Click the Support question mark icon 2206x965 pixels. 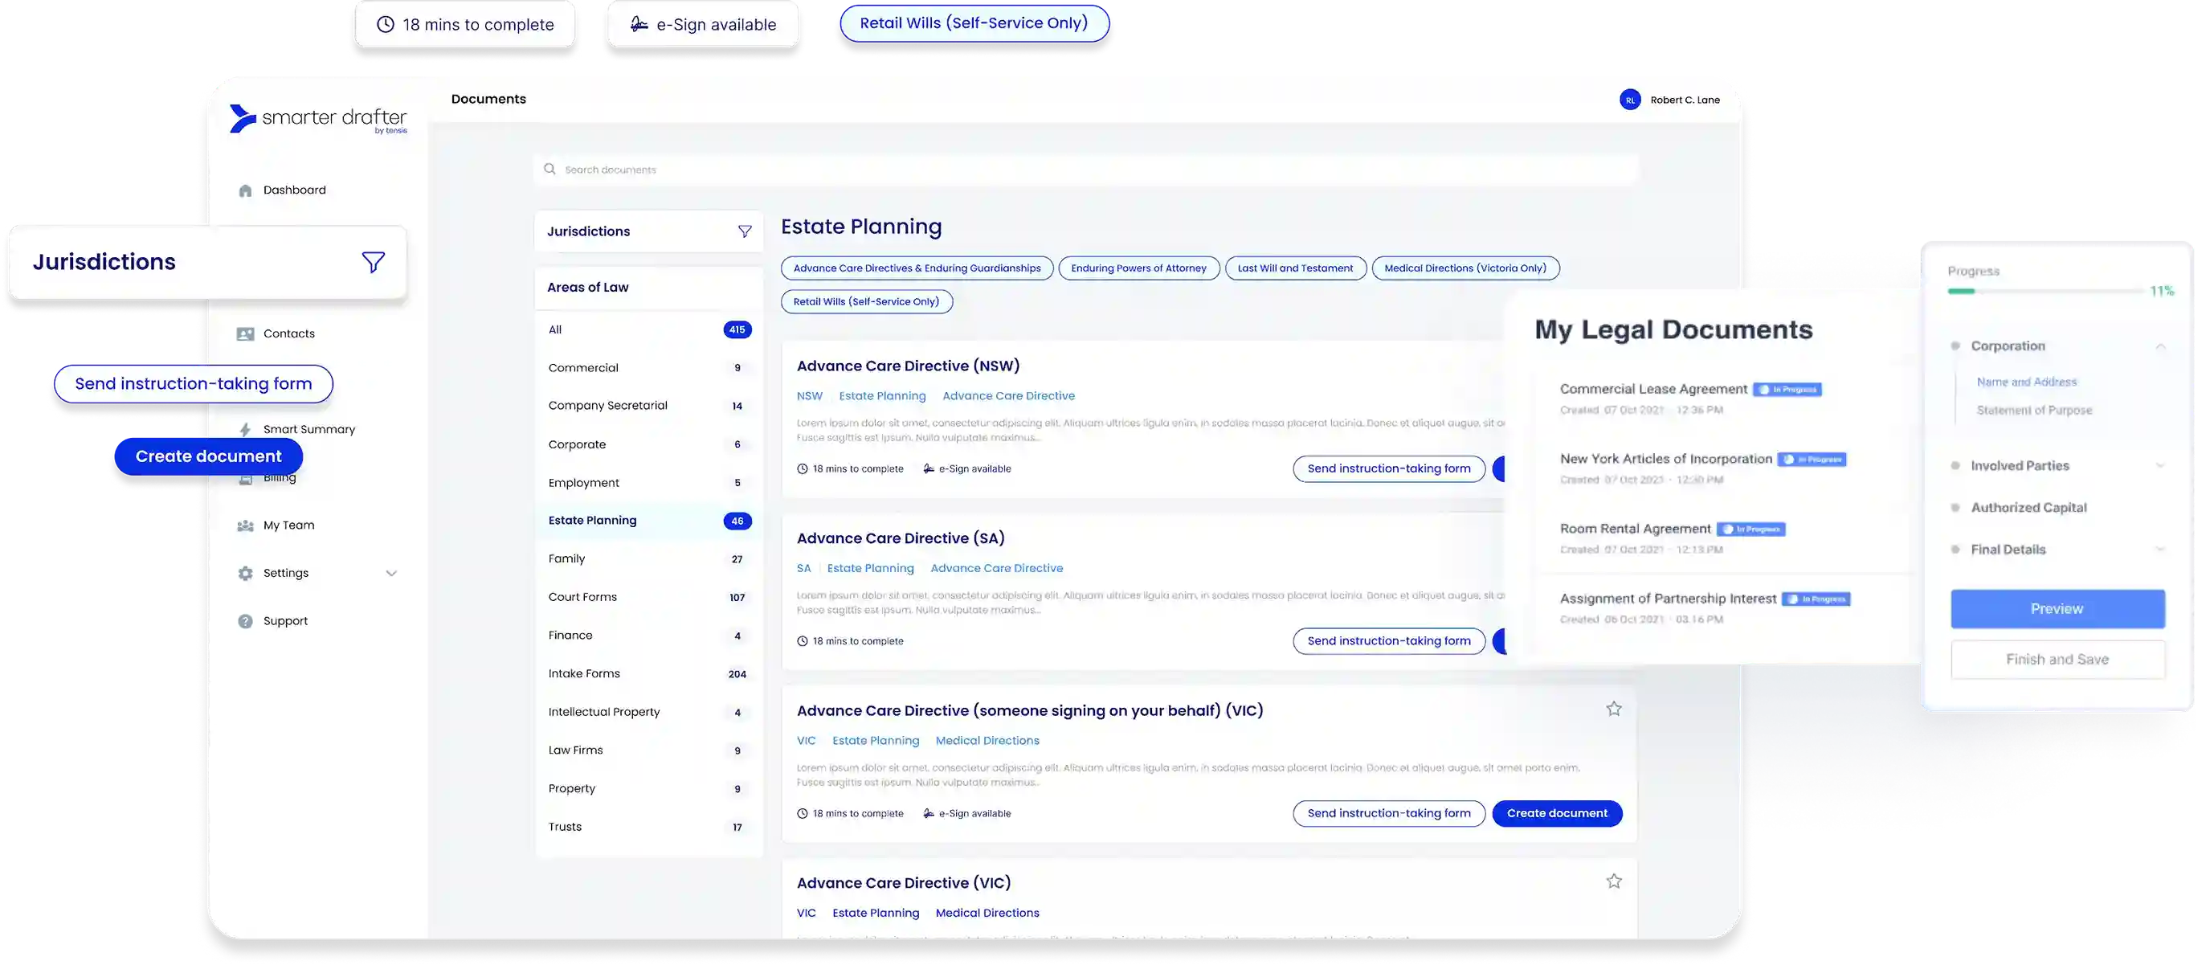245,622
